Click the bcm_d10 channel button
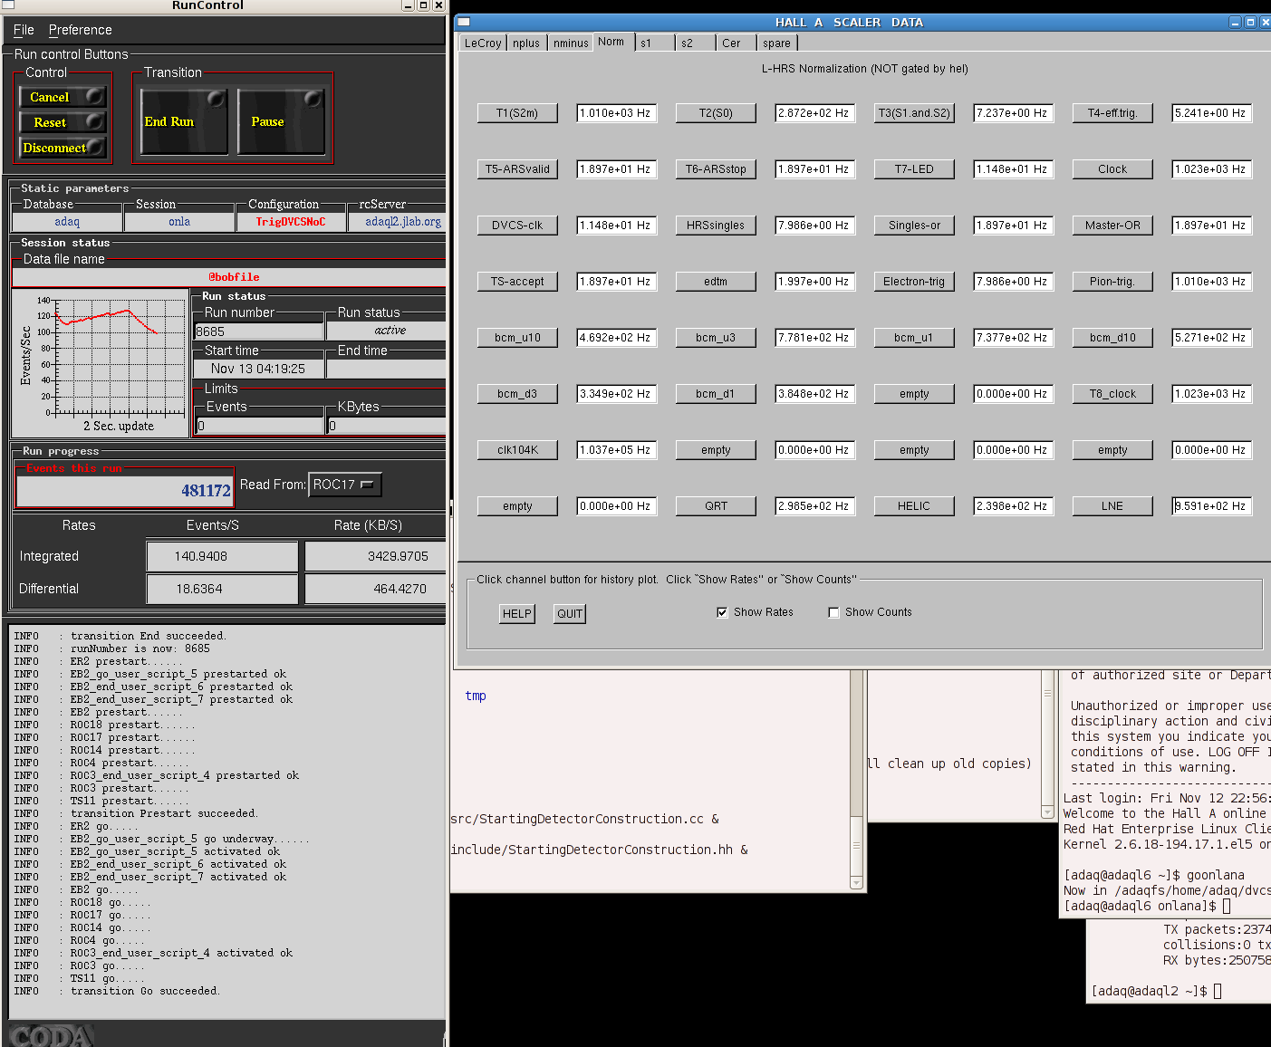This screenshot has width=1271, height=1047. click(1112, 338)
